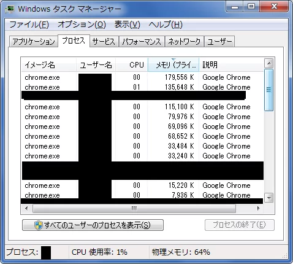Click the Task Manager title bar icon

click(x=10, y=9)
